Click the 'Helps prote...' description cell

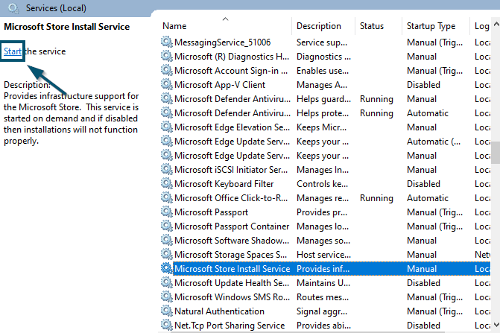[323, 113]
